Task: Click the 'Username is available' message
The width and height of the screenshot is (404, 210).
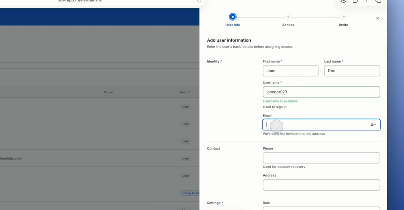Action: 280,101
